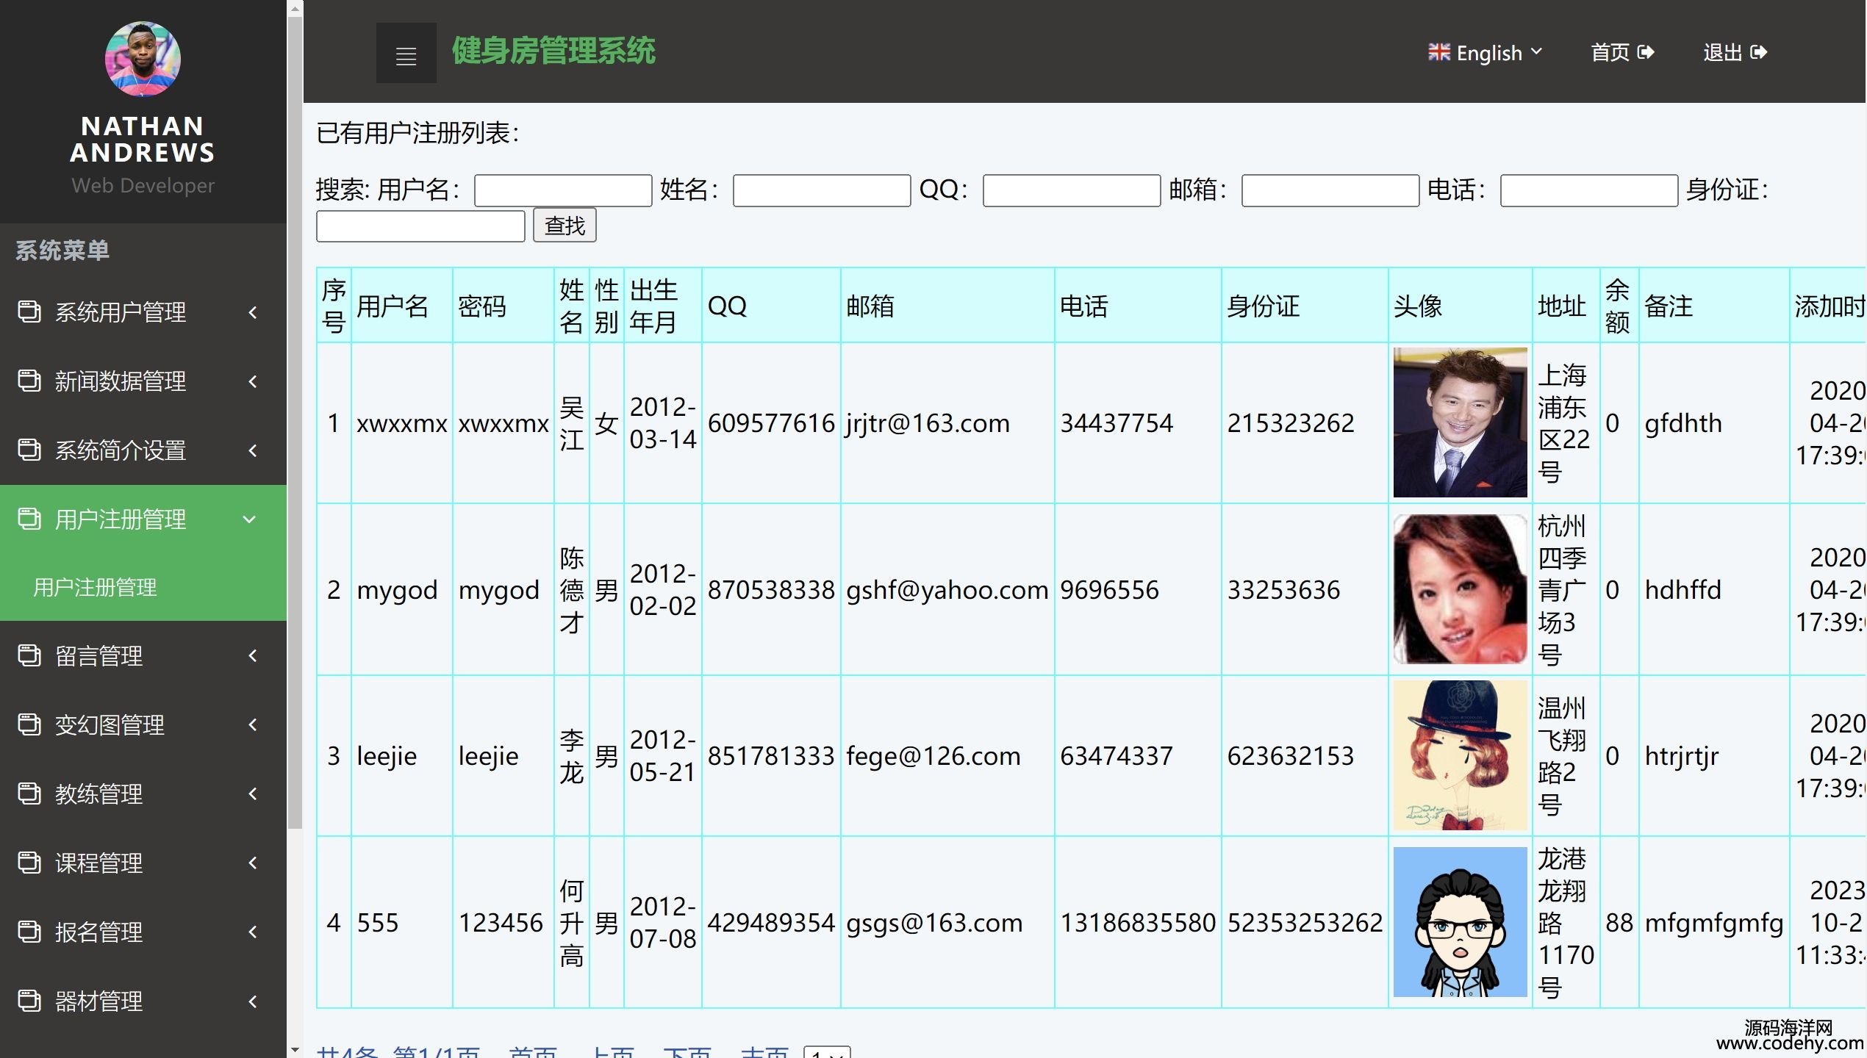Screen dimensions: 1867x1058
Task: Click the 教练管理 menu icon
Action: pyautogui.click(x=29, y=794)
